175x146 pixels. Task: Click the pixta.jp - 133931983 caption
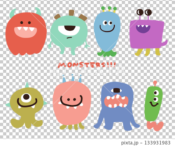[x=146, y=143]
